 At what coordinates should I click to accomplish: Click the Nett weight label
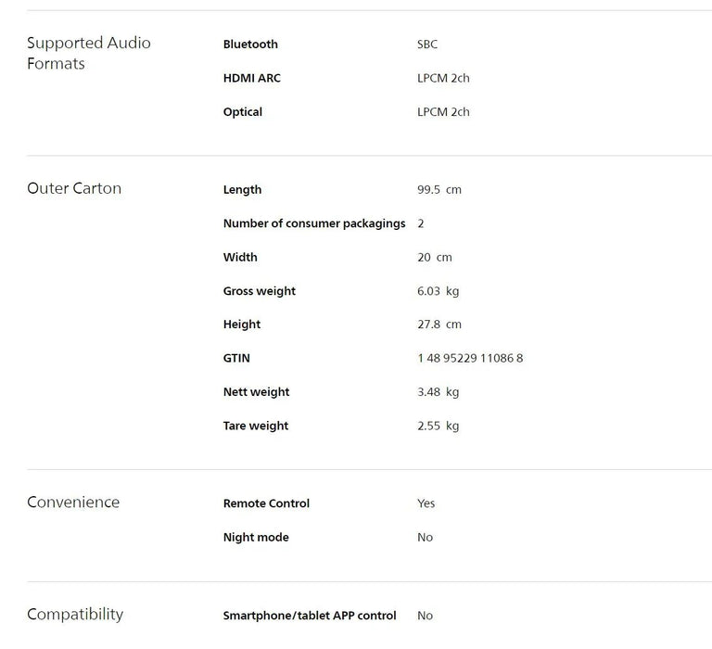(x=256, y=392)
